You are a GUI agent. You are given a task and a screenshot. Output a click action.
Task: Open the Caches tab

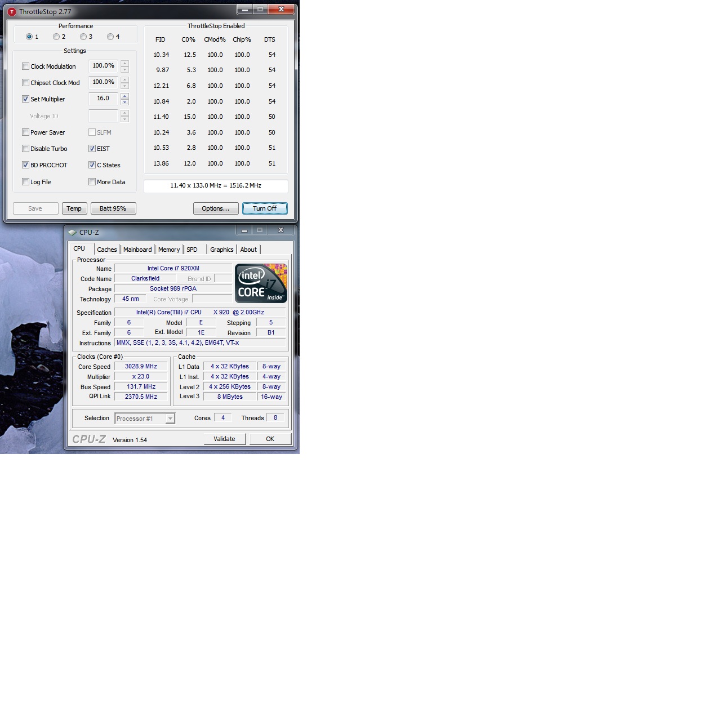coord(107,250)
